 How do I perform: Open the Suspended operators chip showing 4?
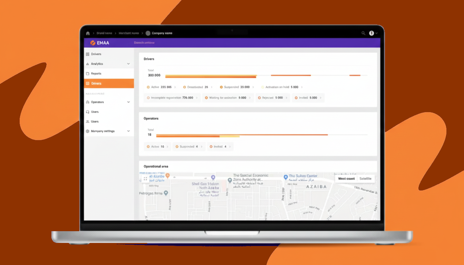click(x=188, y=147)
